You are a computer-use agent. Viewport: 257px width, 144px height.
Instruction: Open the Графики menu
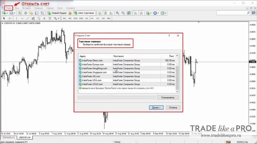coord(39,8)
